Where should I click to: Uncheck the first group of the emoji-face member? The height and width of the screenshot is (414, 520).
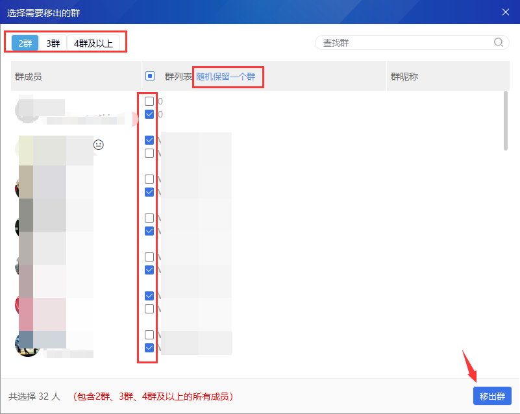point(149,140)
